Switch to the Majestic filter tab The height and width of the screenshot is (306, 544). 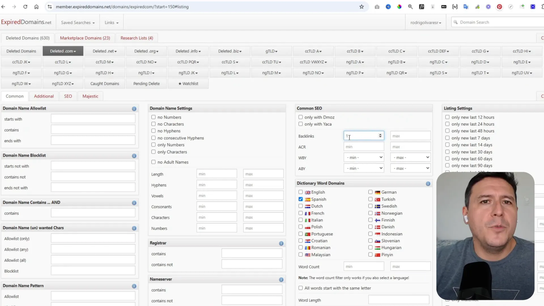pos(90,96)
